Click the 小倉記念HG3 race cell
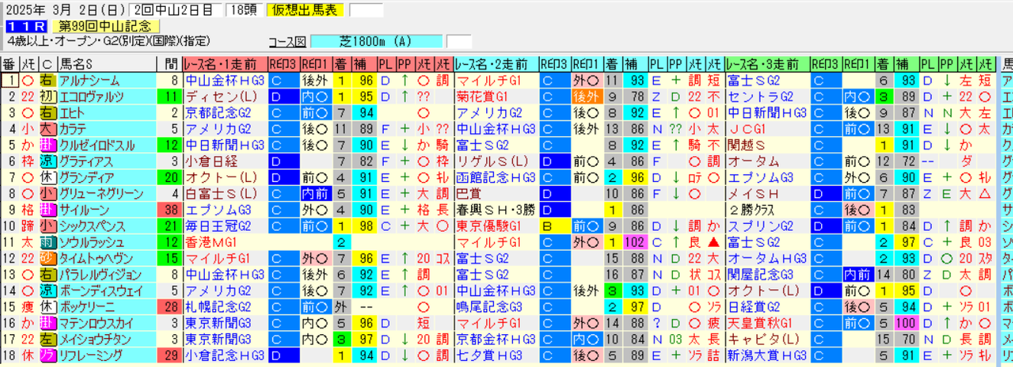The width and height of the screenshot is (1013, 367). [x=225, y=355]
